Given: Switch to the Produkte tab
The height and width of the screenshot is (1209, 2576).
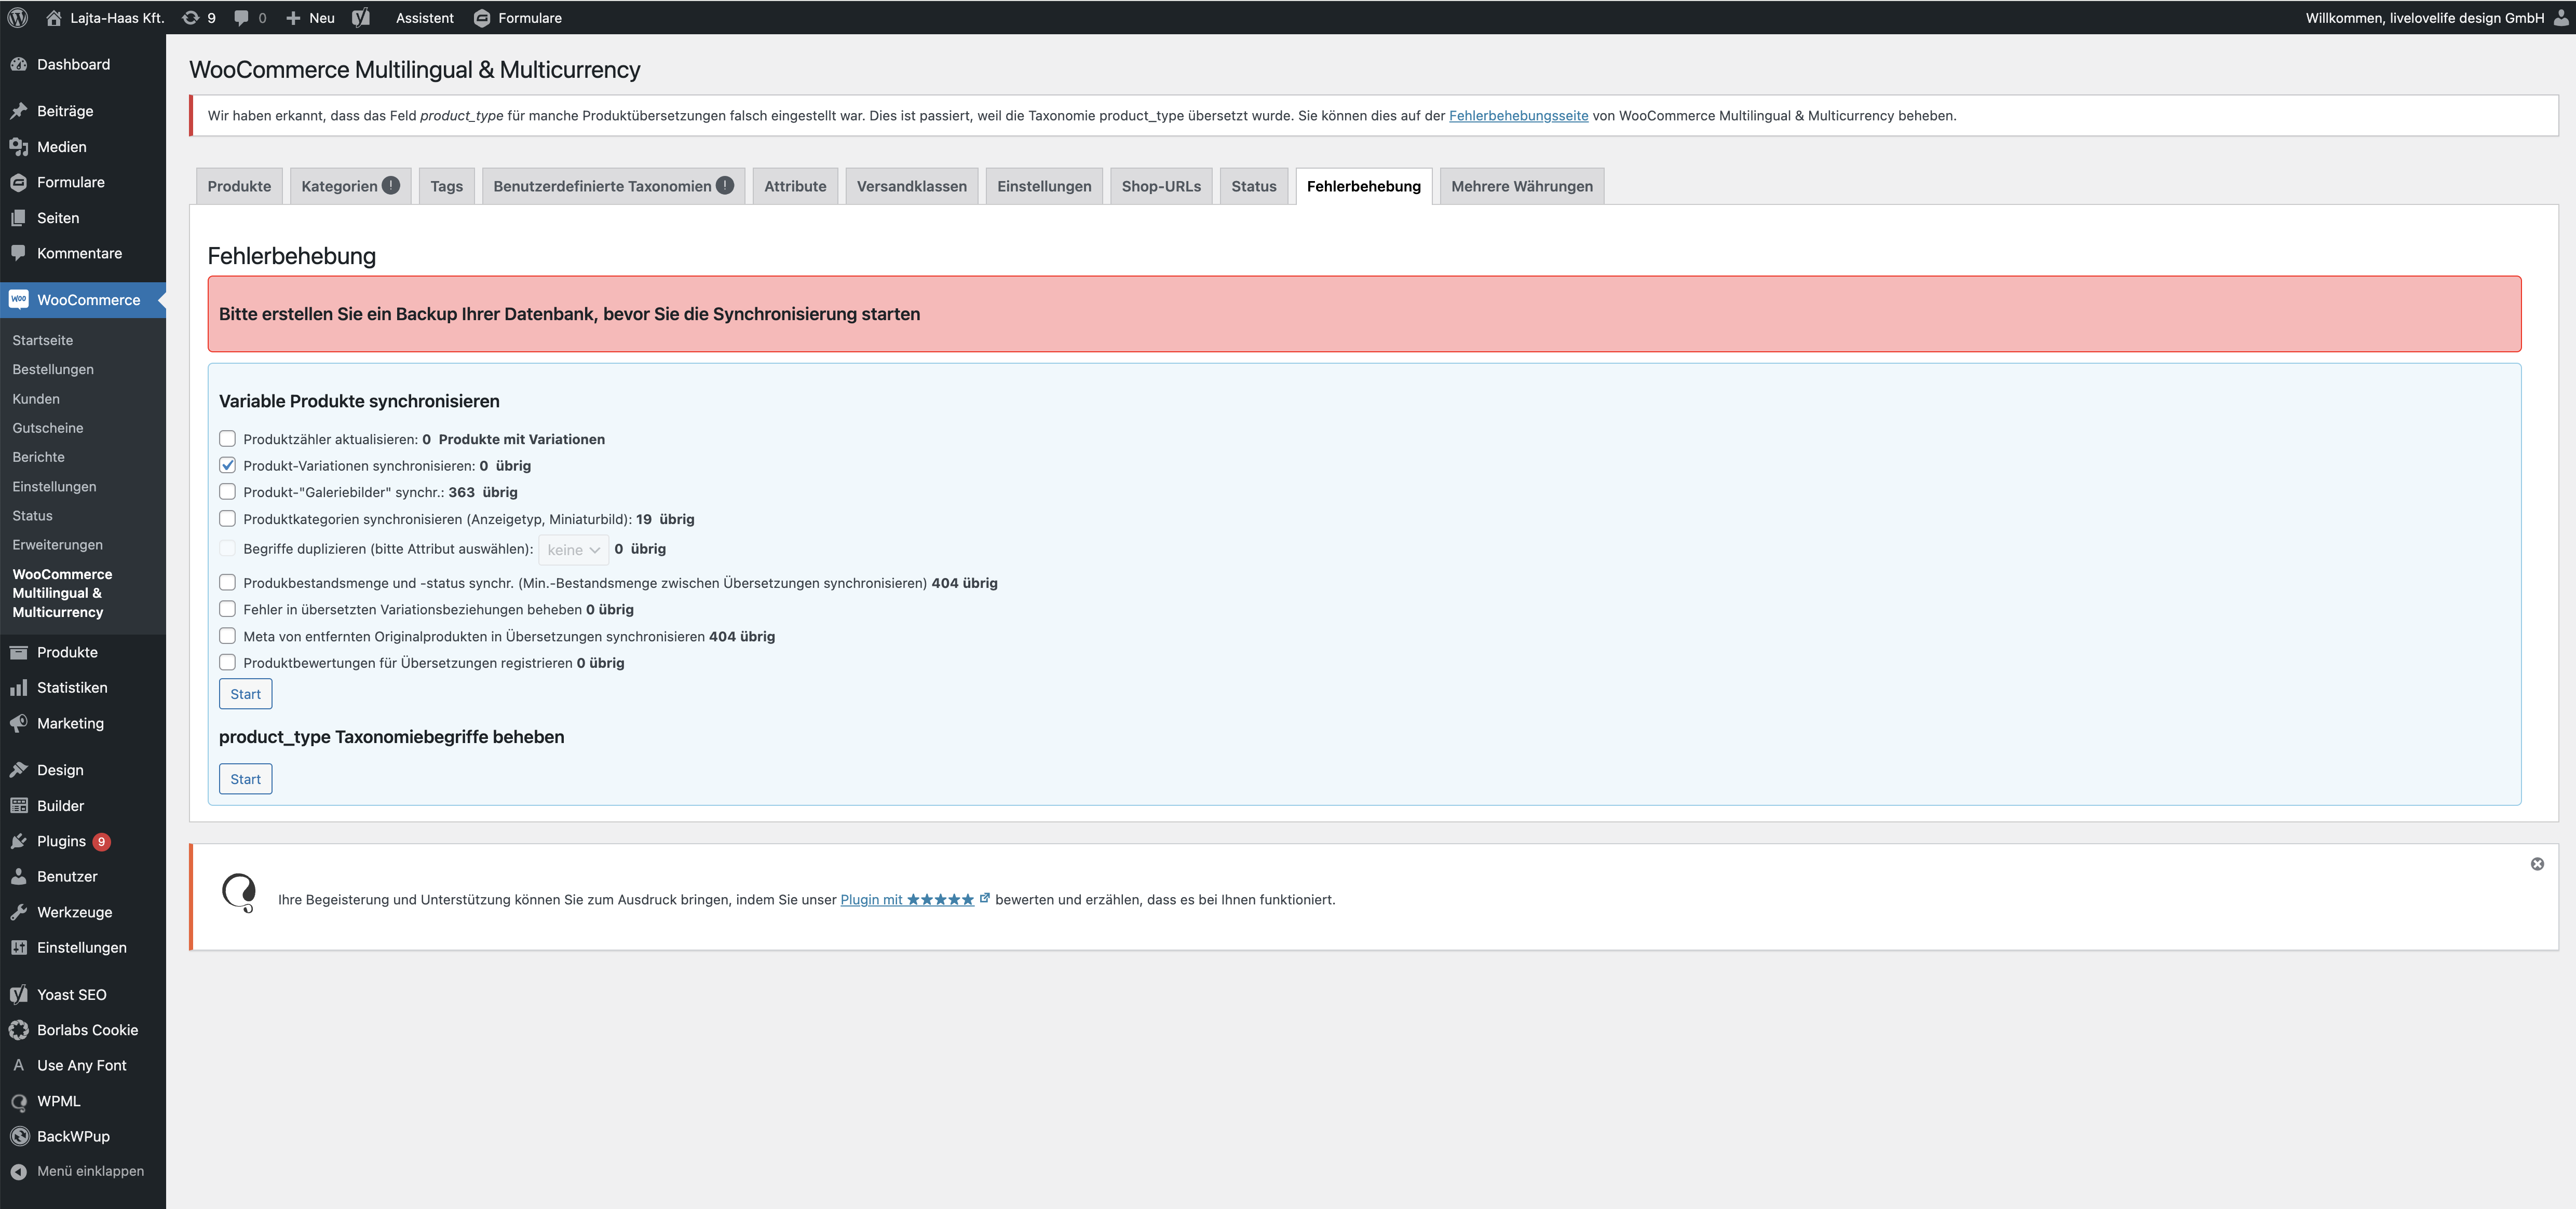Looking at the screenshot, I should click(x=239, y=186).
